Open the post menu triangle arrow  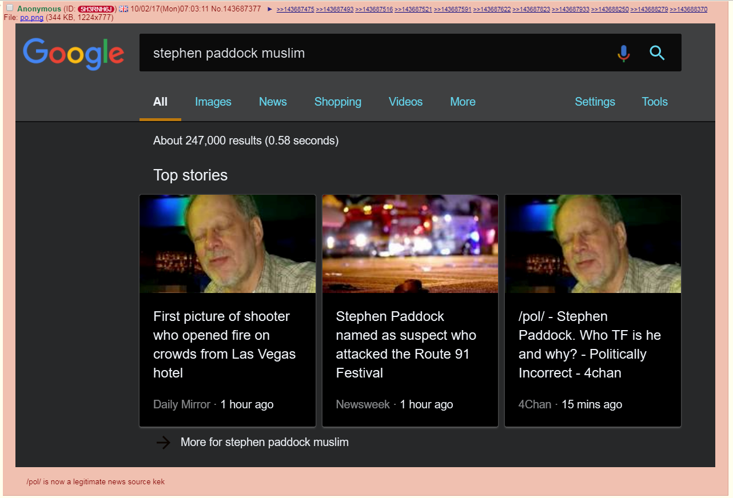pos(270,9)
